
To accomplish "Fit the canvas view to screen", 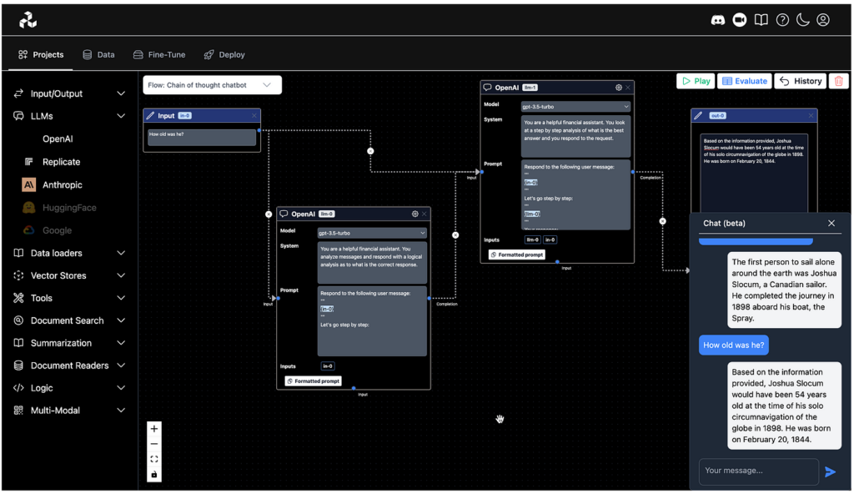I will coord(154,459).
